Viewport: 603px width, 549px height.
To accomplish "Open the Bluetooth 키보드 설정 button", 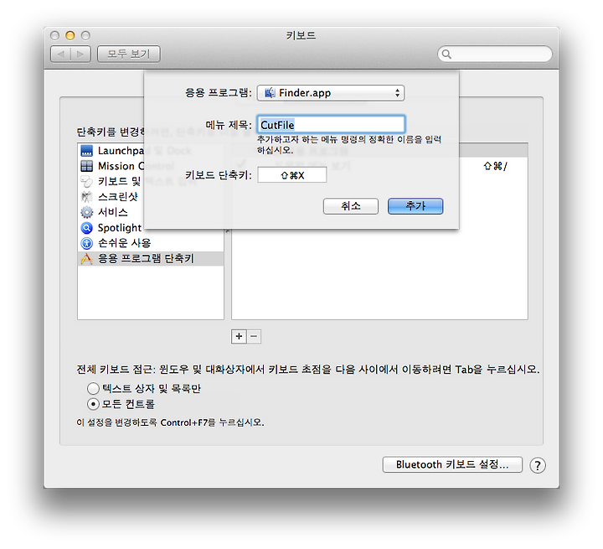I will click(x=452, y=464).
